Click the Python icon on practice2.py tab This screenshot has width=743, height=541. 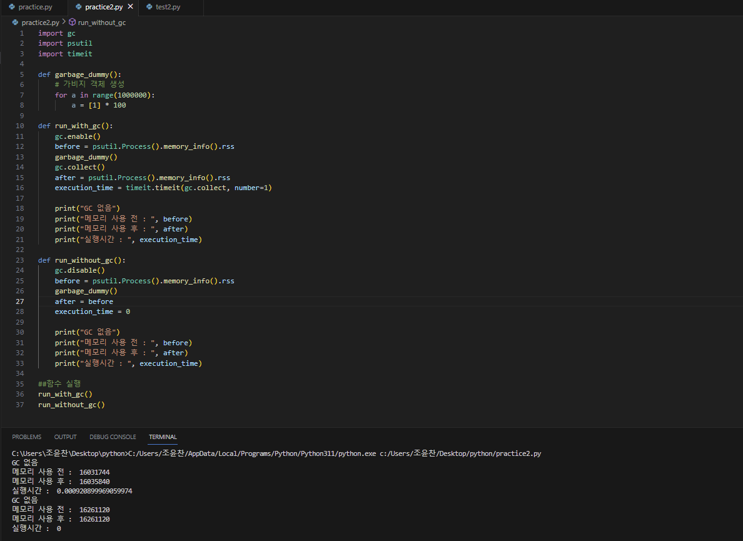pyautogui.click(x=79, y=7)
